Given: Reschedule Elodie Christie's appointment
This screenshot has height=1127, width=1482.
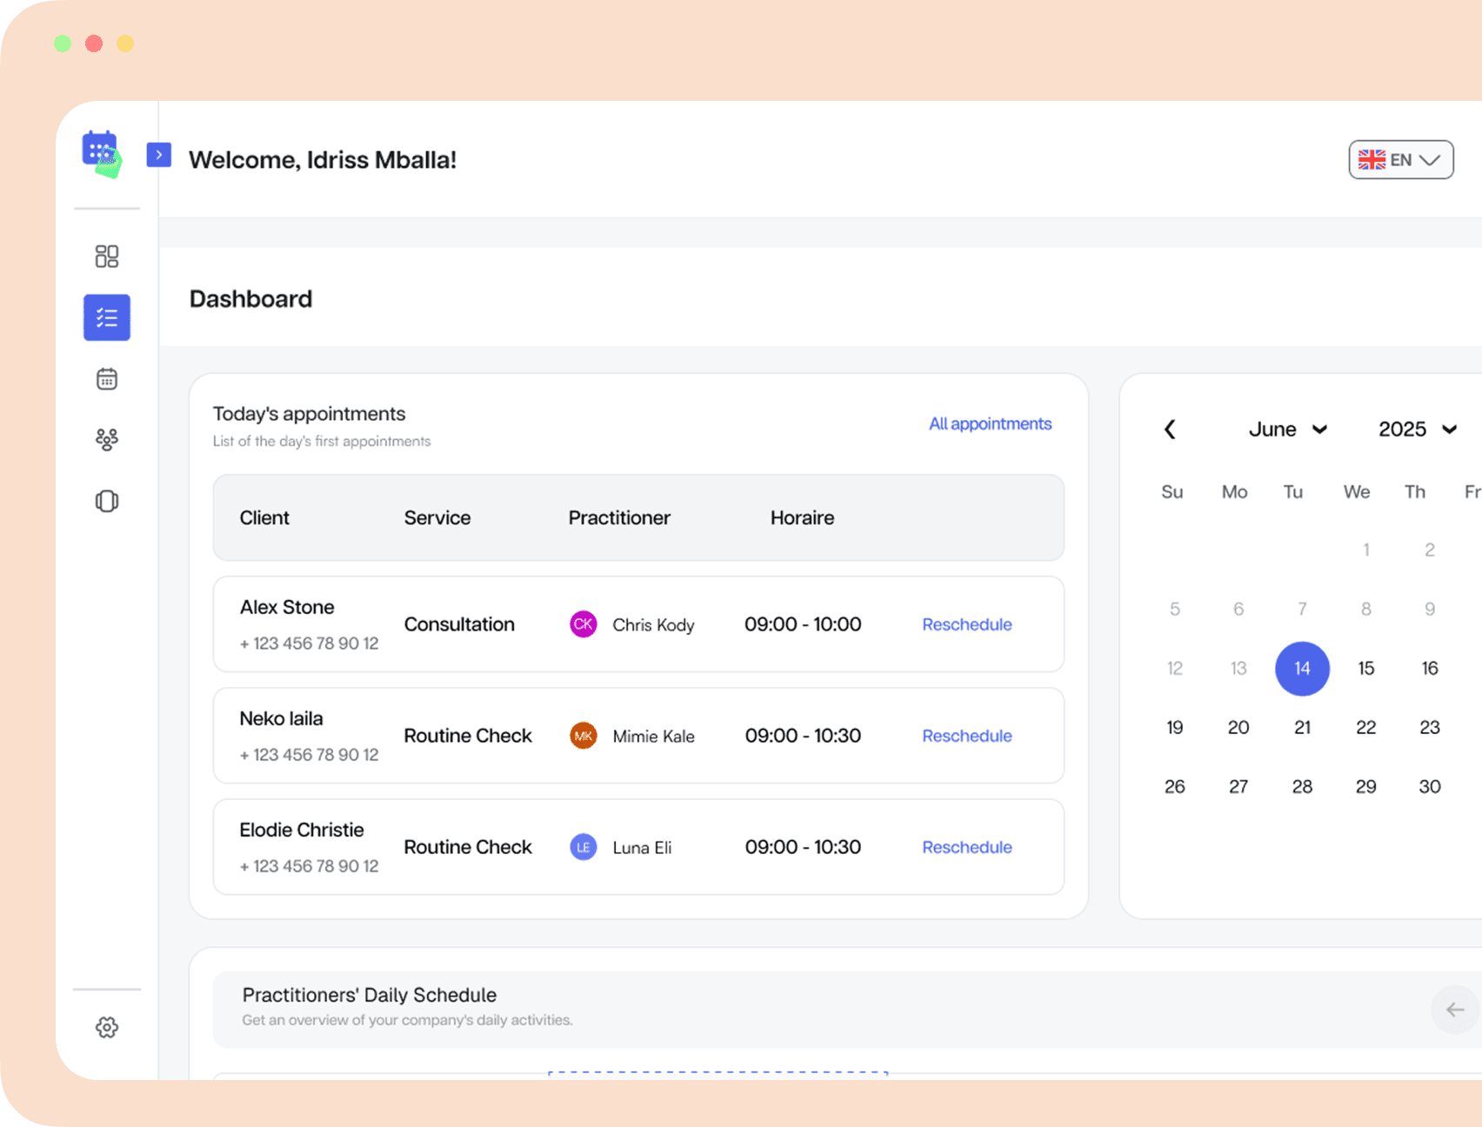Looking at the screenshot, I should [966, 847].
